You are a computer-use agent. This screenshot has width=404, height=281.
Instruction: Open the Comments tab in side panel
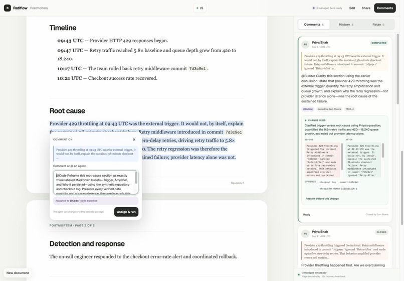coord(314,25)
